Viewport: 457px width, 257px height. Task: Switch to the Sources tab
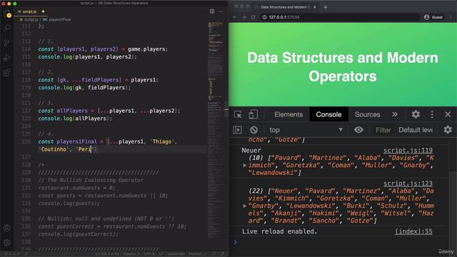(x=368, y=114)
